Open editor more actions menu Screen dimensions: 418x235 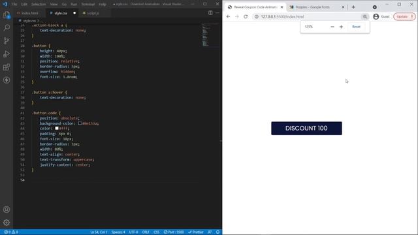point(217,13)
